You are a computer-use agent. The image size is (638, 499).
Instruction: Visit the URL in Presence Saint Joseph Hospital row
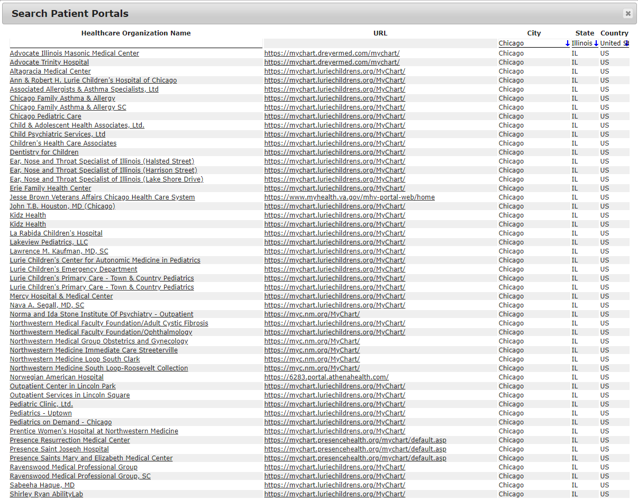click(356, 449)
